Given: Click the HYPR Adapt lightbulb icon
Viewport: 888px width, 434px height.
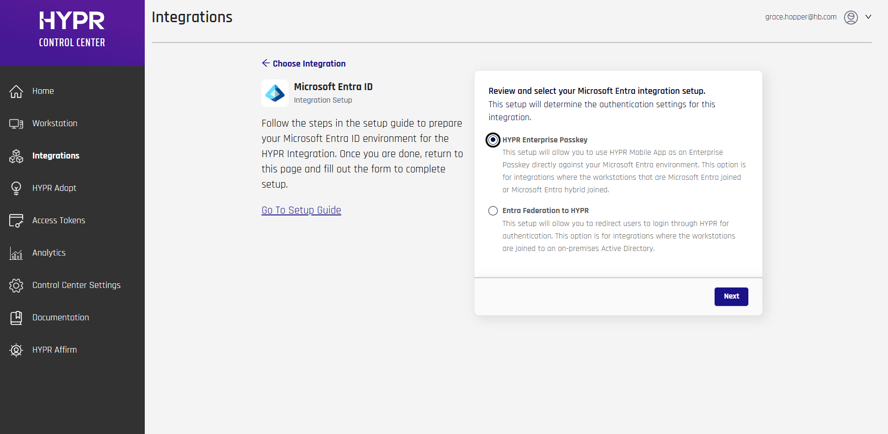Looking at the screenshot, I should (x=16, y=189).
